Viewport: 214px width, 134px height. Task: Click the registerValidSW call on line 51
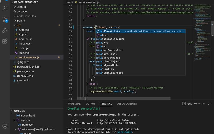[101, 91]
